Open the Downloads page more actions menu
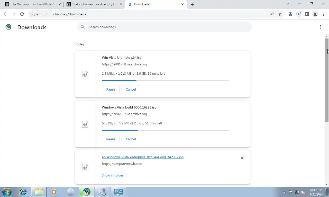 coord(320,27)
